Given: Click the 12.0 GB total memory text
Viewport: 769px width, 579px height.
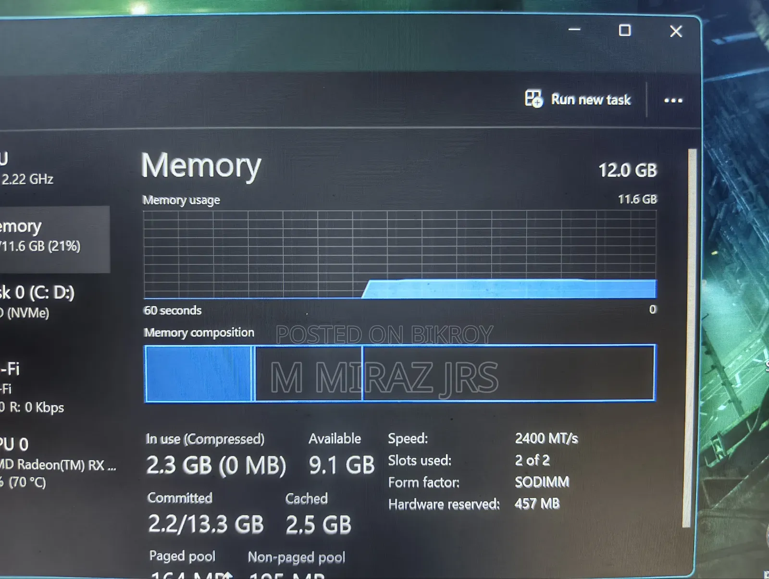Looking at the screenshot, I should click(627, 170).
